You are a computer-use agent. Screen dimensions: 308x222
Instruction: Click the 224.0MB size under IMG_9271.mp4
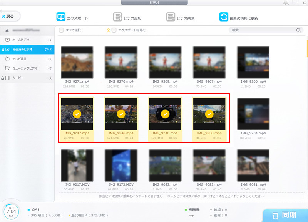point(69,86)
